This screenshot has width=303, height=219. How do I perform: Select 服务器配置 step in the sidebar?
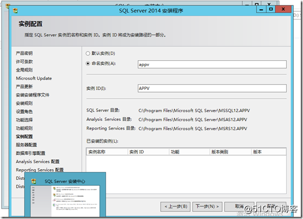point(27,145)
